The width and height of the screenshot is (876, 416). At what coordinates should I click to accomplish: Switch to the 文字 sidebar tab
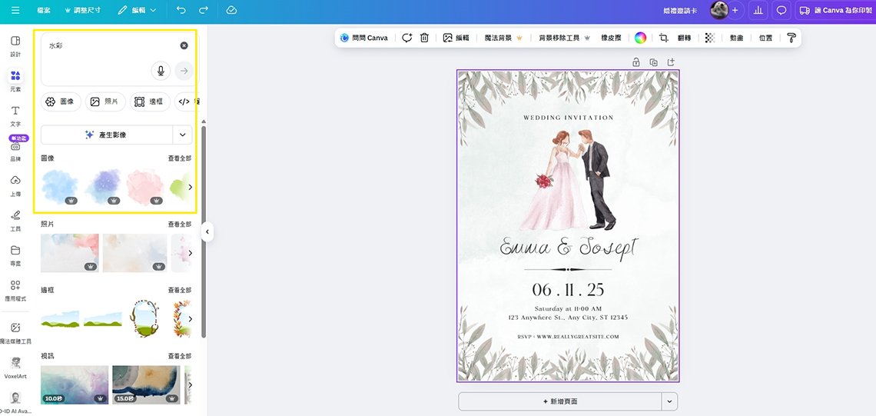click(15, 115)
